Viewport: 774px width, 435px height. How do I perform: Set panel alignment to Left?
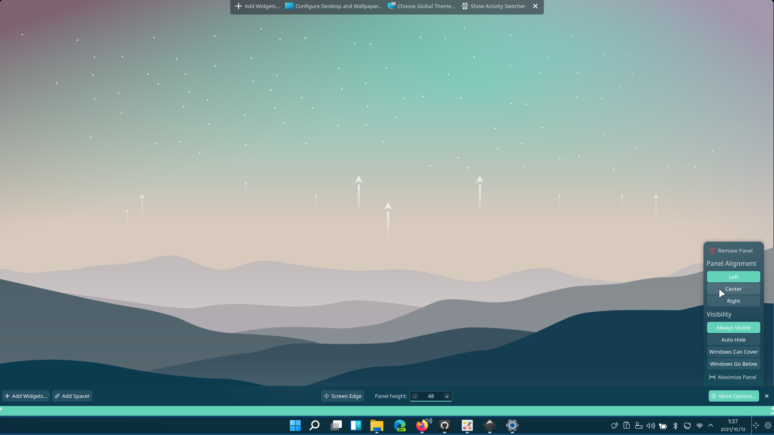pos(733,277)
